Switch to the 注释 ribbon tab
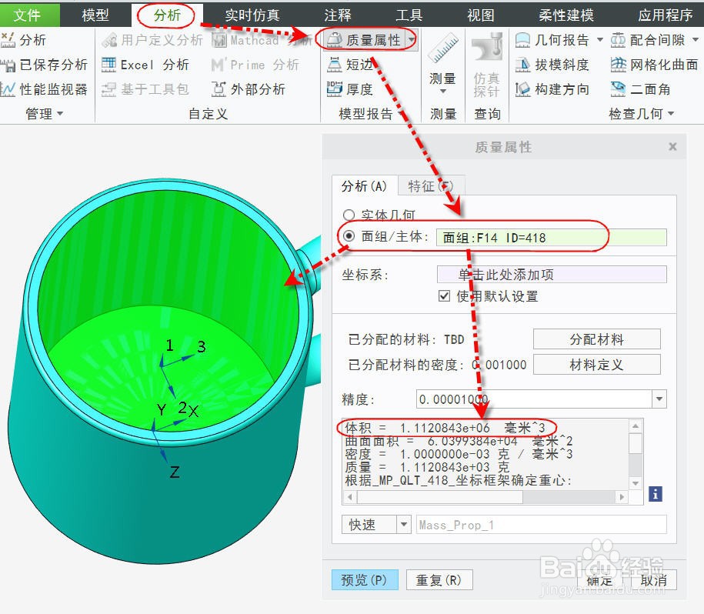The height and width of the screenshot is (614, 704). [x=338, y=15]
